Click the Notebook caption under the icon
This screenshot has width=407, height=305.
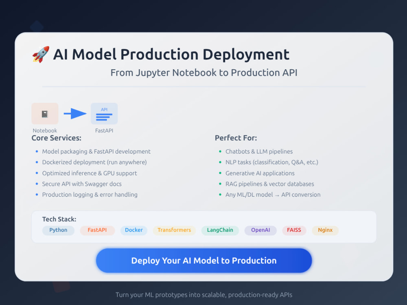point(45,130)
